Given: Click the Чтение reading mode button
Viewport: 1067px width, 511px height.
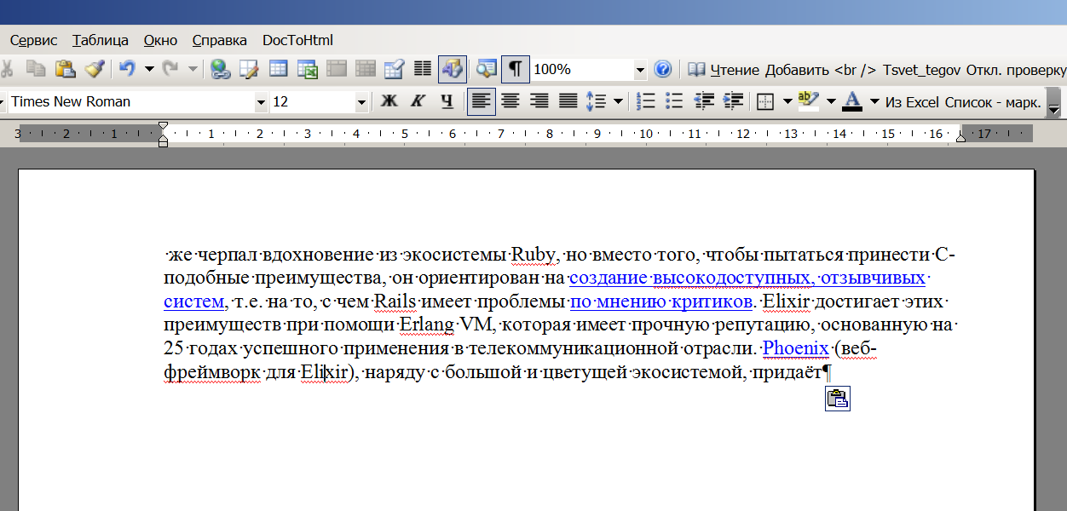Looking at the screenshot, I should tap(724, 70).
